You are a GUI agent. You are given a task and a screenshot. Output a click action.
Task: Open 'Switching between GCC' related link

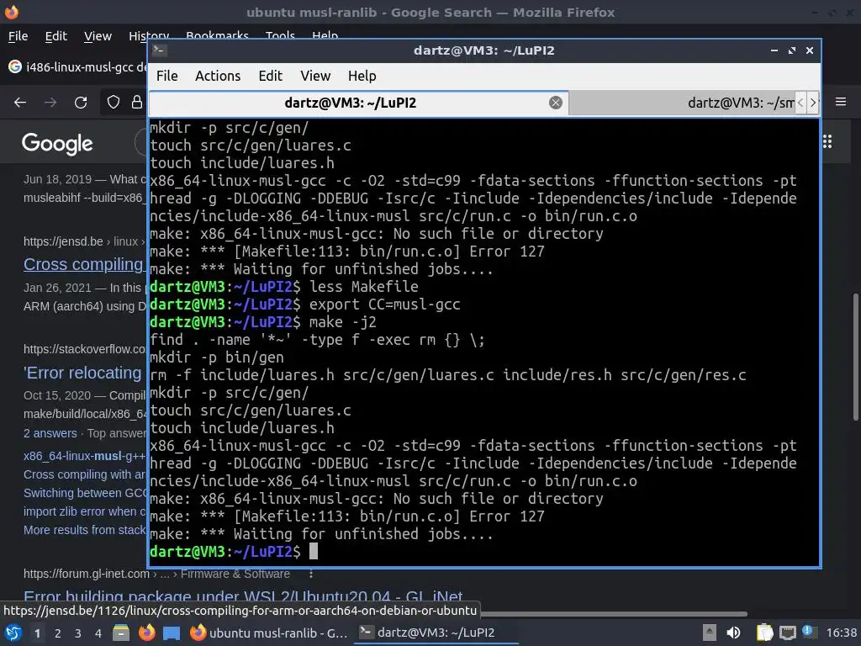click(x=85, y=493)
